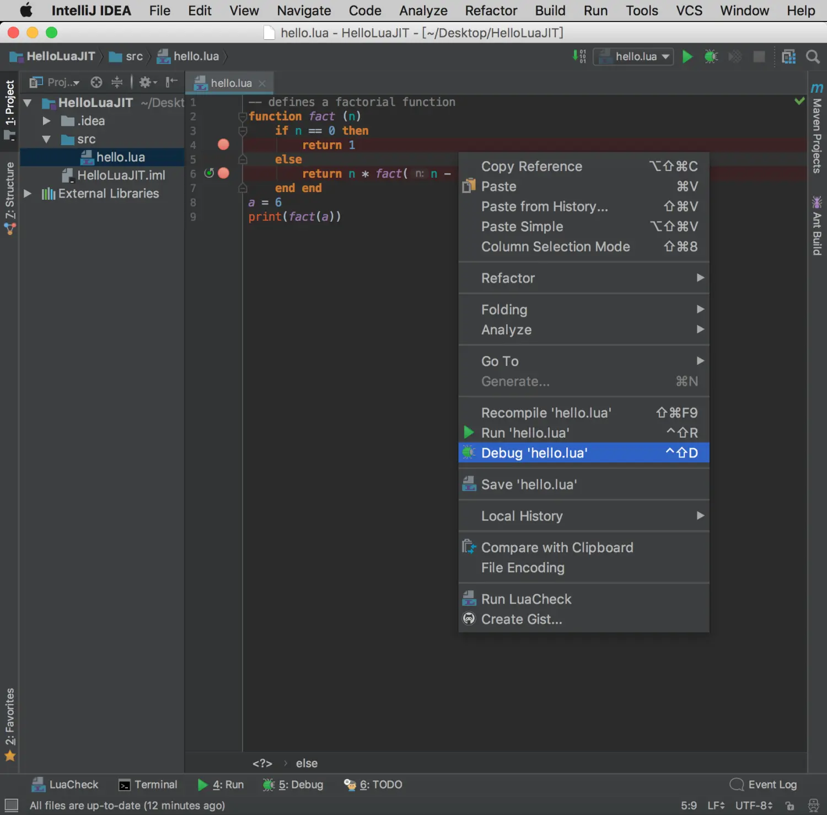Click the Debug bug icon in toolbar

[x=711, y=56]
